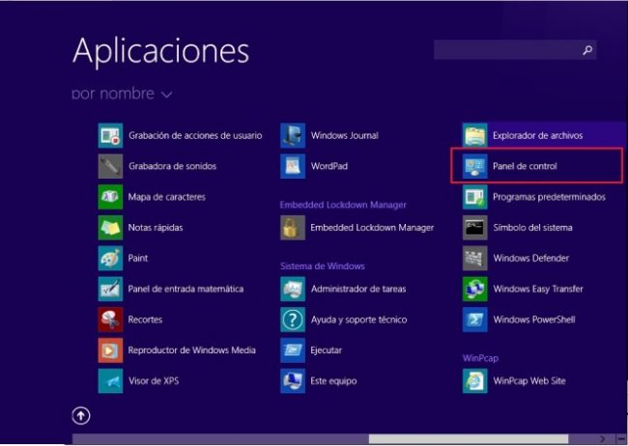628x446 pixels.
Task: Click the 'Este equipo' label text
Action: click(333, 381)
